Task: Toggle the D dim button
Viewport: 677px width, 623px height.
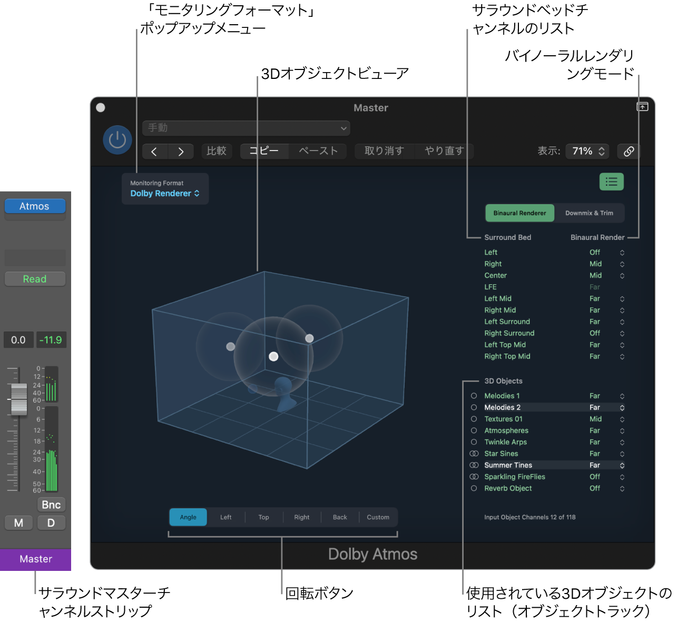Action: [51, 523]
